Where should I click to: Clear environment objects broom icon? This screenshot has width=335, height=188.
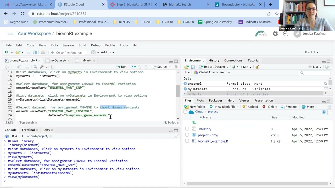point(257,67)
